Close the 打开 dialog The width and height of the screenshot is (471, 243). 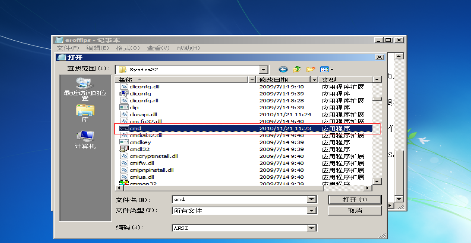379,57
